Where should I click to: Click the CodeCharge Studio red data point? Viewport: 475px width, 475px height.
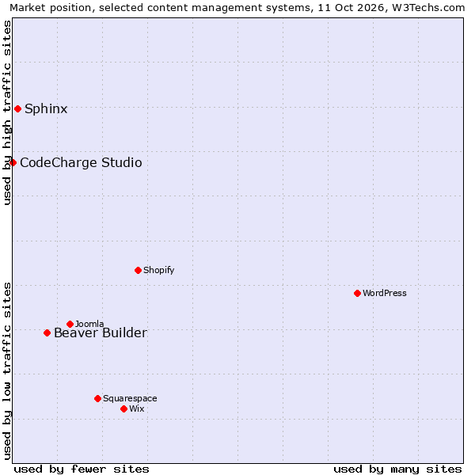click(13, 162)
